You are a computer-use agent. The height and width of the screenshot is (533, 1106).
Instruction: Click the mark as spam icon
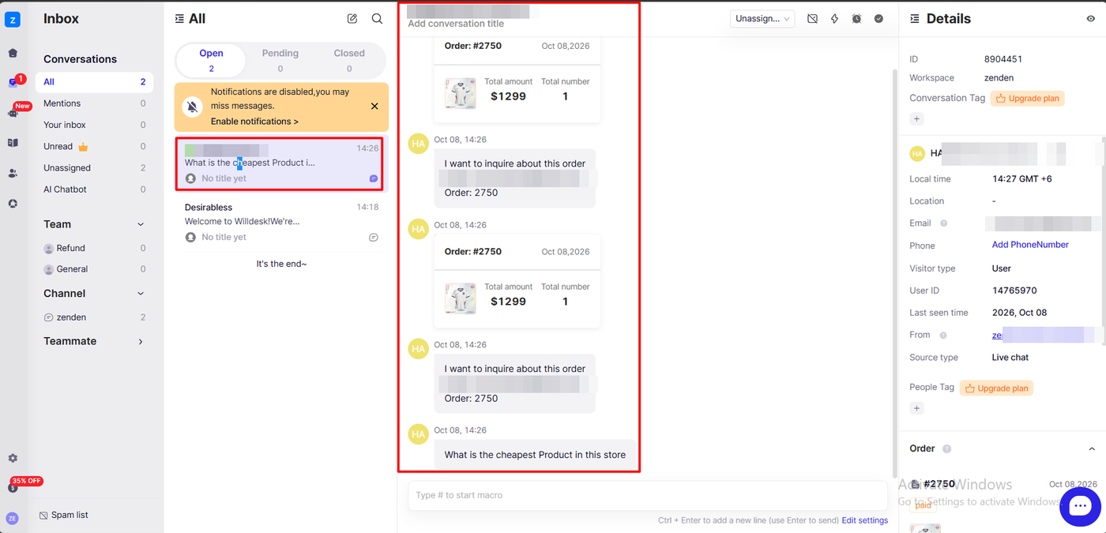tap(812, 18)
